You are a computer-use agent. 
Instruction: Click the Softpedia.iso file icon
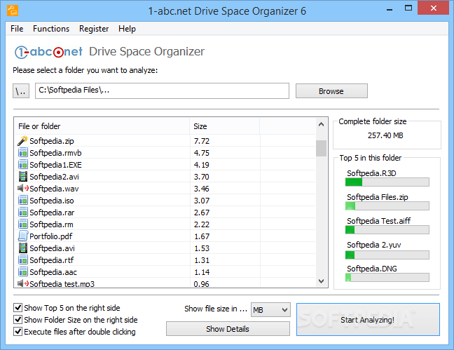pyautogui.click(x=23, y=201)
